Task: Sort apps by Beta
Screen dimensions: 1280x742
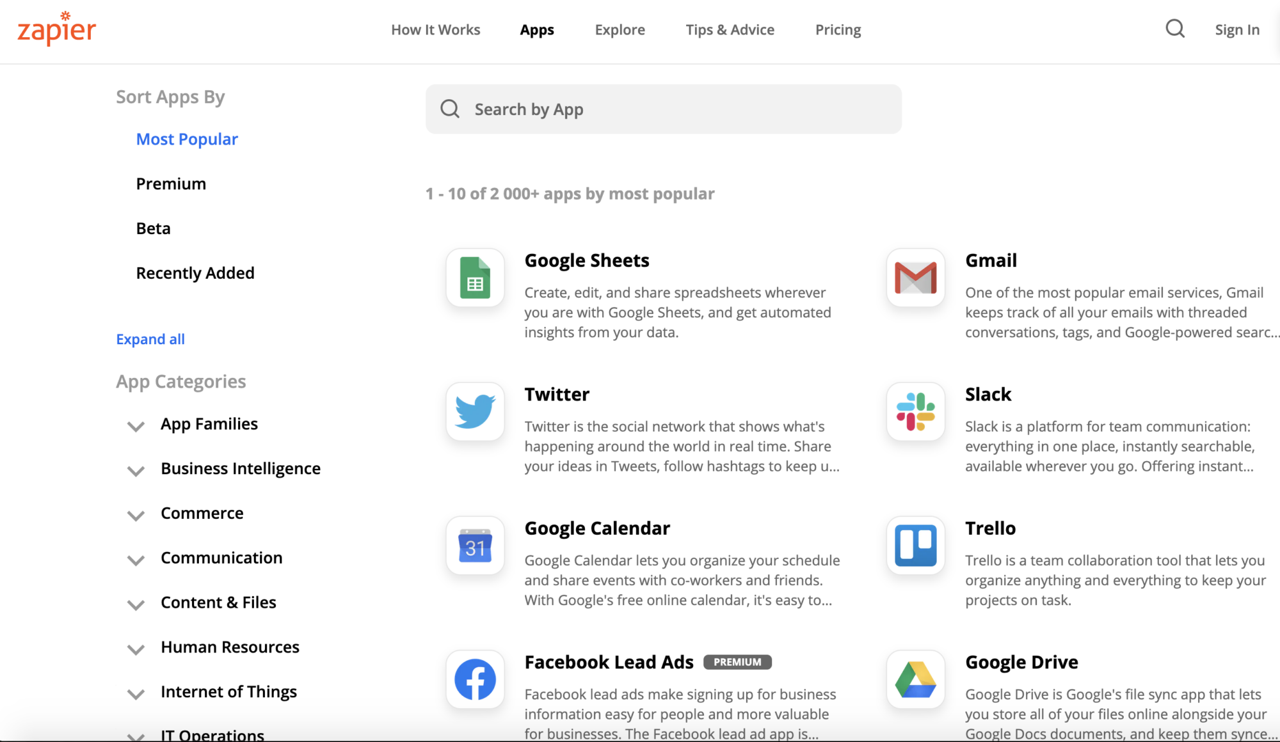Action: pyautogui.click(x=153, y=228)
